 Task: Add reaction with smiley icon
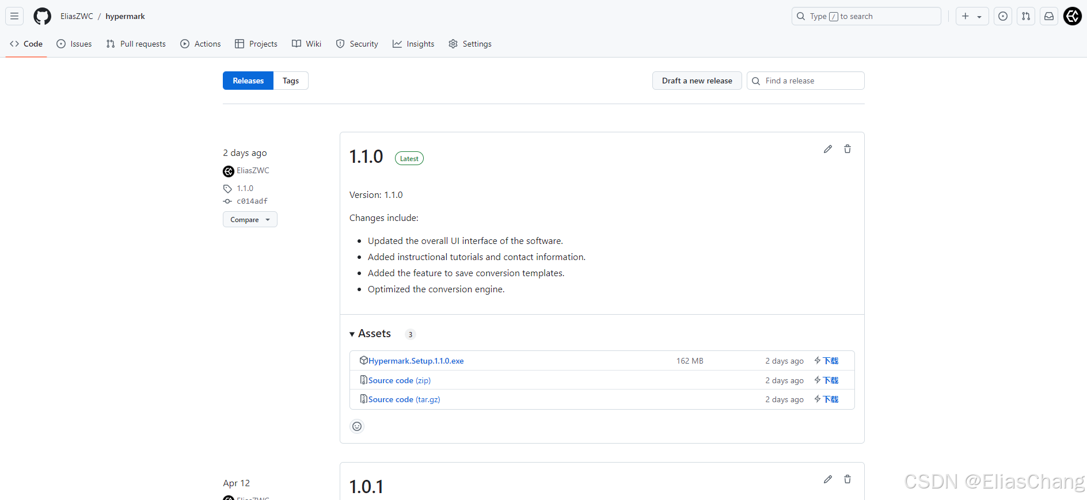coord(357,426)
